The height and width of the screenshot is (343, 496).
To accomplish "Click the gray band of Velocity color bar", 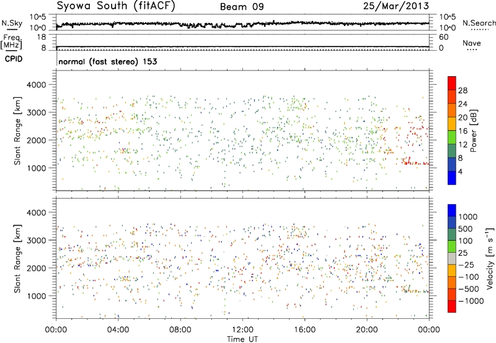I will pos(452,259).
